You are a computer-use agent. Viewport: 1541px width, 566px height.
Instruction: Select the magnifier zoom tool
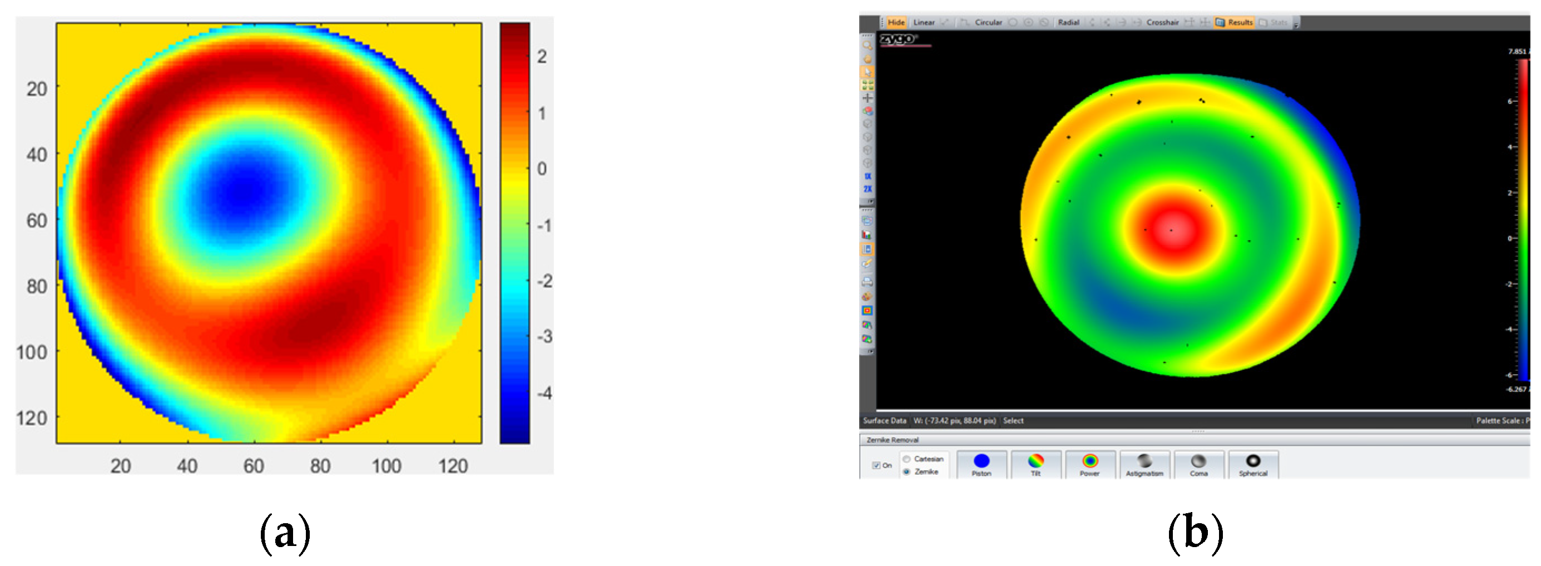[867, 46]
